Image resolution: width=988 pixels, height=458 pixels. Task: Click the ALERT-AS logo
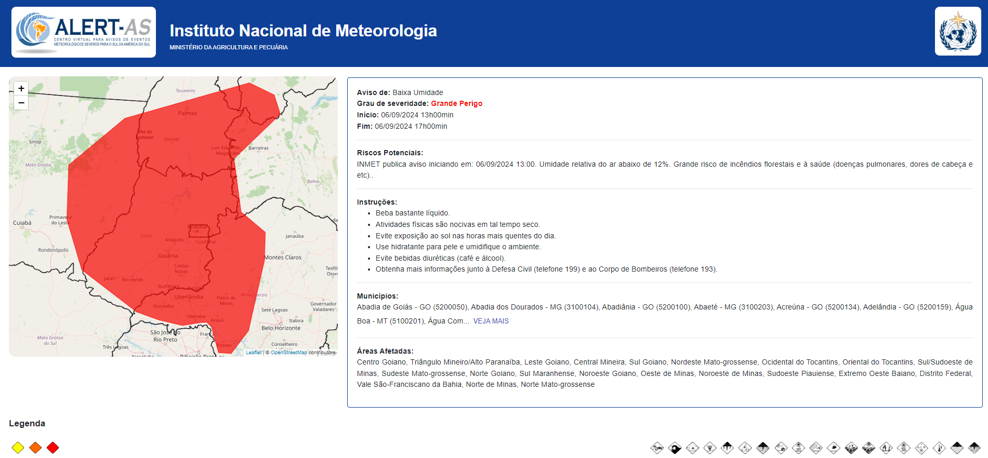point(84,32)
